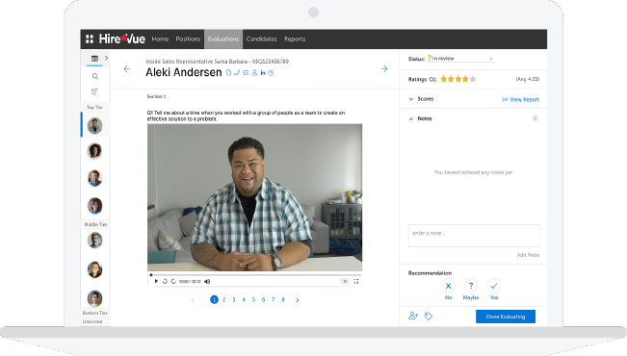
Task: Click previous question pagination chevron
Action: click(x=193, y=300)
